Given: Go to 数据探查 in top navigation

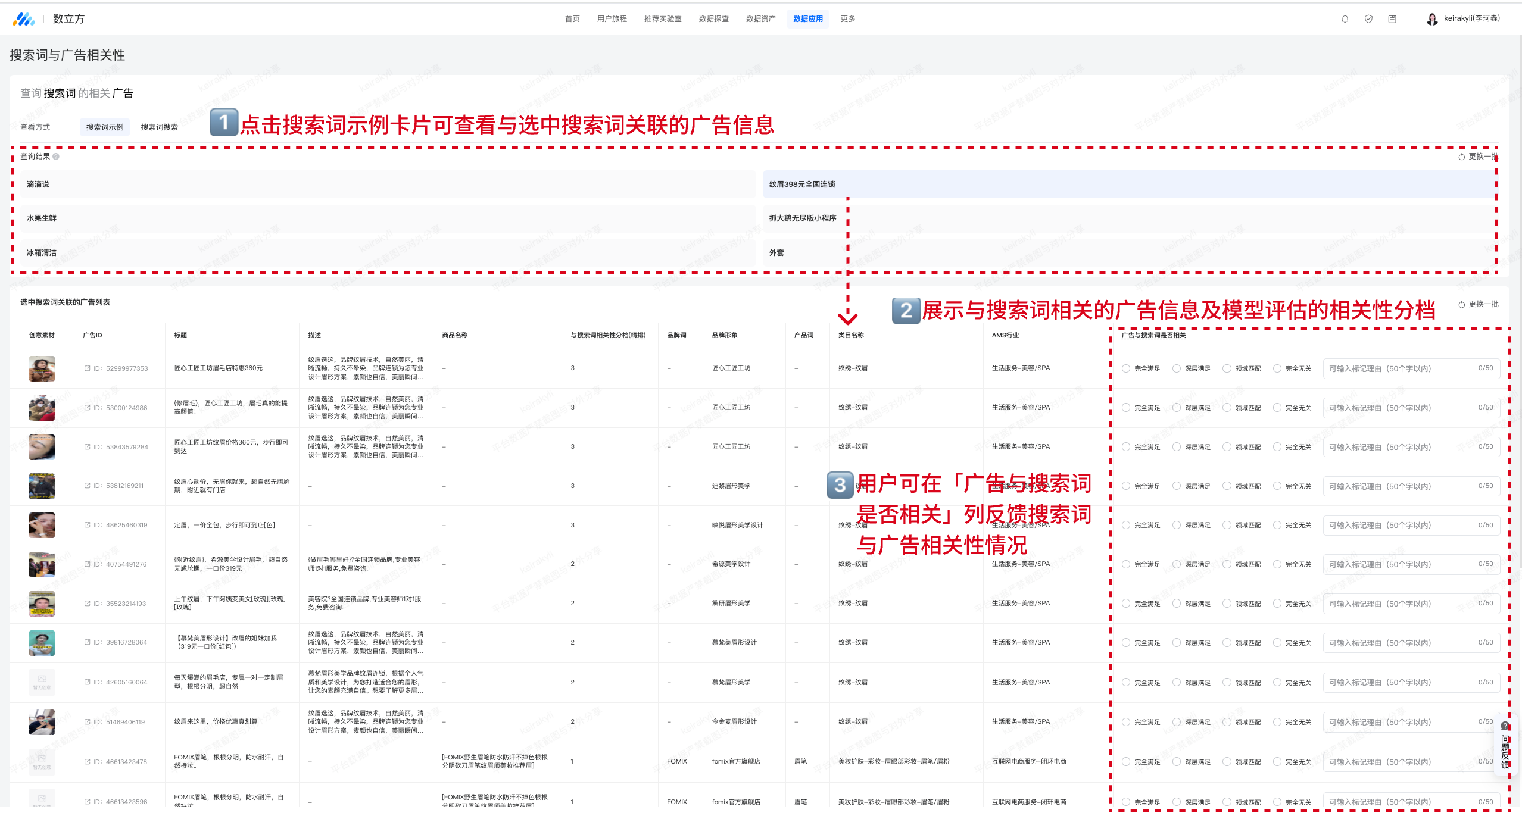Looking at the screenshot, I should pos(713,19).
